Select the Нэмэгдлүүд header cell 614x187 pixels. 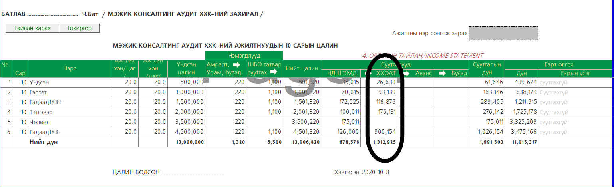244,56
